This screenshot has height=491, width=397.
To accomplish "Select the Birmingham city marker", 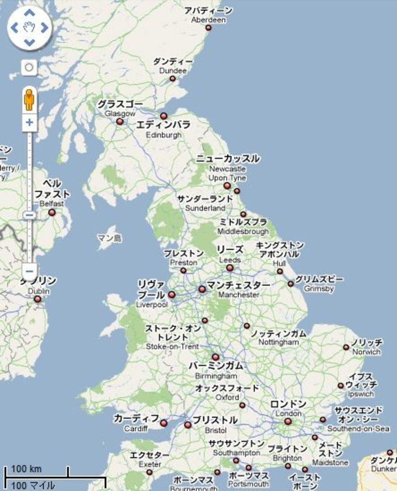I will pyautogui.click(x=216, y=357).
